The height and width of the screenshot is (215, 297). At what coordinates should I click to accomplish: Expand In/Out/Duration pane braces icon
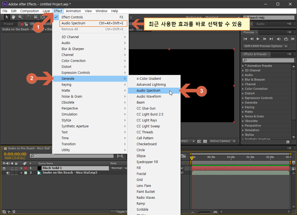click(14, 211)
